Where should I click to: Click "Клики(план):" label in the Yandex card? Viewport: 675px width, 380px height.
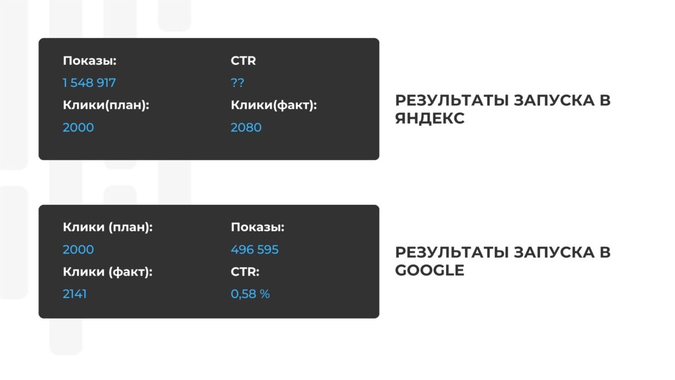(106, 106)
